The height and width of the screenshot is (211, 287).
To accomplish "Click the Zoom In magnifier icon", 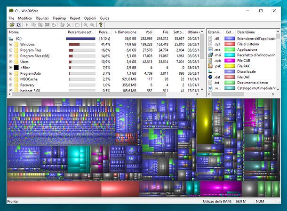I will pos(86,25).
